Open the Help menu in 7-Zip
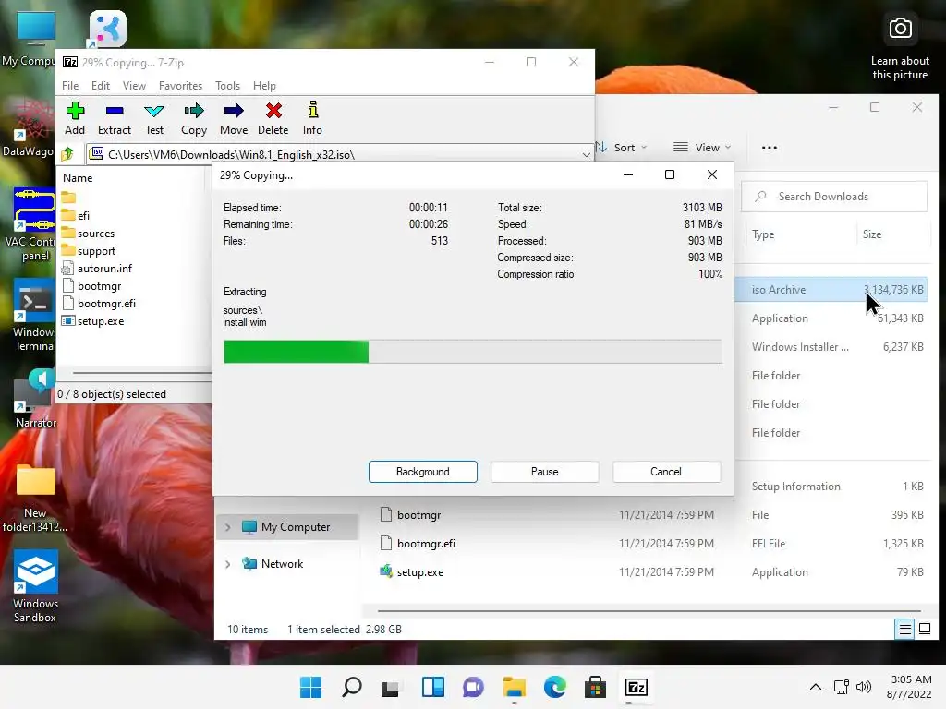Viewport: 946px width, 709px height. tap(264, 86)
